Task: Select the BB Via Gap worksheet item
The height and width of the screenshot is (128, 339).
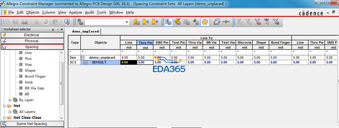Action: [x=34, y=88]
